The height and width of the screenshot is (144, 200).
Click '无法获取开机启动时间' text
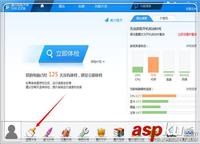coord(146,29)
